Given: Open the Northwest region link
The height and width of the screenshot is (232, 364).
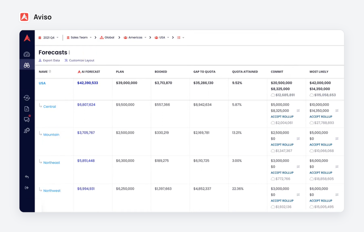Looking at the screenshot, I should (x=52, y=191).
